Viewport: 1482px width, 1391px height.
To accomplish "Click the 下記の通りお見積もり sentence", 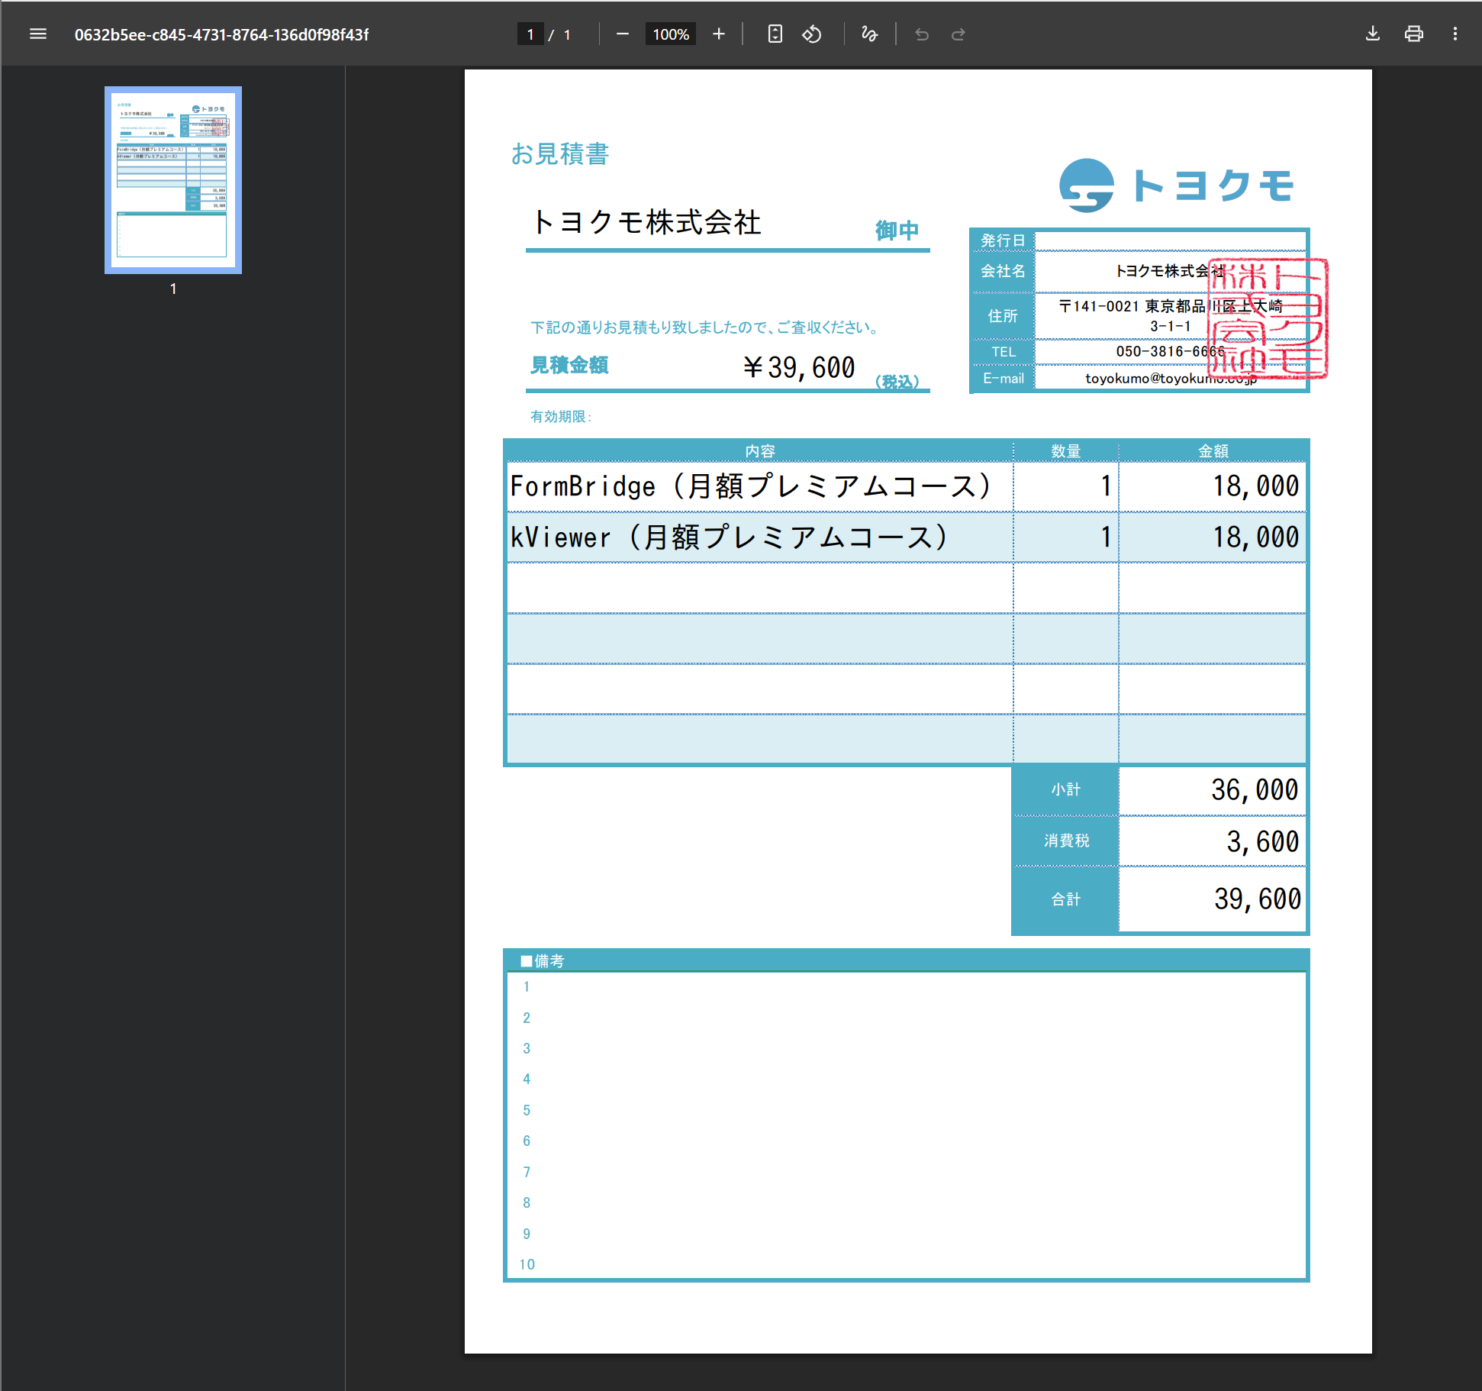I will click(x=705, y=327).
